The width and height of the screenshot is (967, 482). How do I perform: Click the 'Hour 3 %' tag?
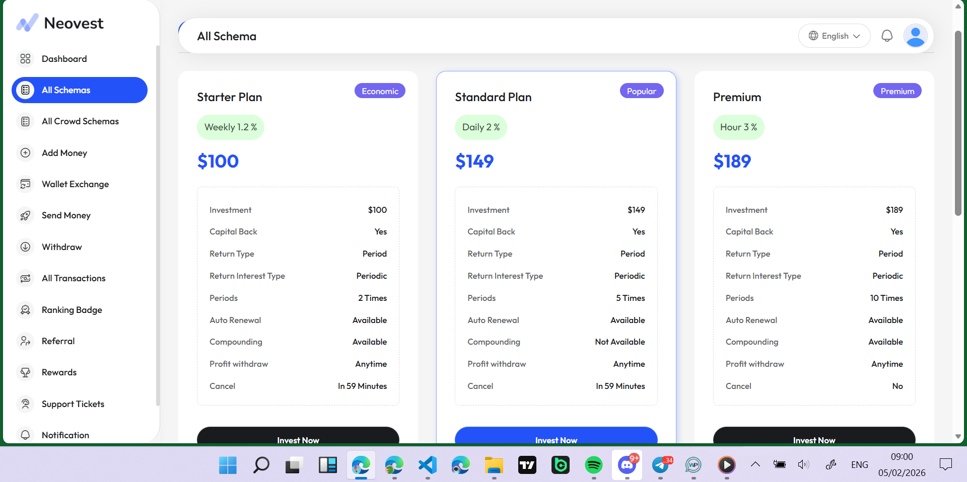coord(739,127)
